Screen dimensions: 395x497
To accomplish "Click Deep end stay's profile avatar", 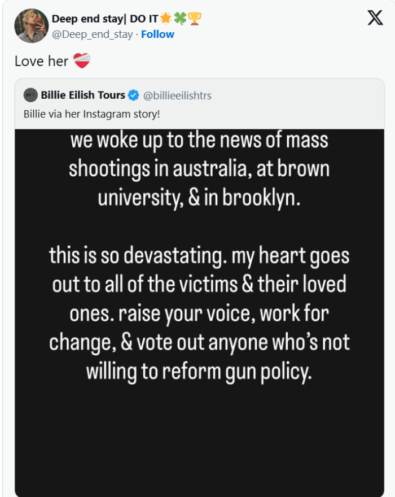I will click(32, 25).
